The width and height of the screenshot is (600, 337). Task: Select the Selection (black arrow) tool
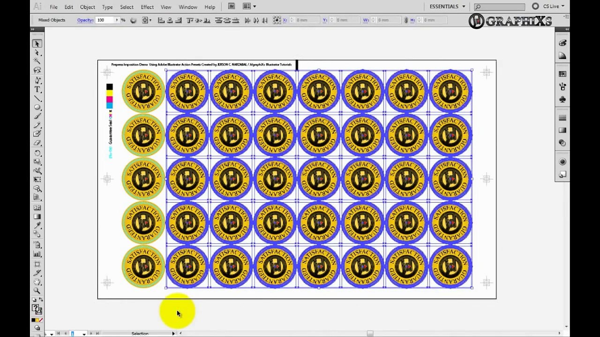(x=37, y=44)
